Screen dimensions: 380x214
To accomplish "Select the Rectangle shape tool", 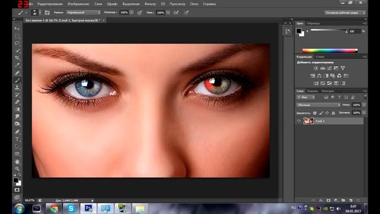I will click(x=17, y=154).
